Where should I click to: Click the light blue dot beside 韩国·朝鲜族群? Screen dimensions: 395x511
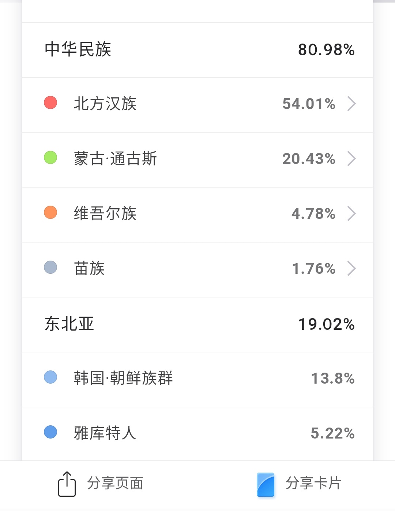[50, 377]
